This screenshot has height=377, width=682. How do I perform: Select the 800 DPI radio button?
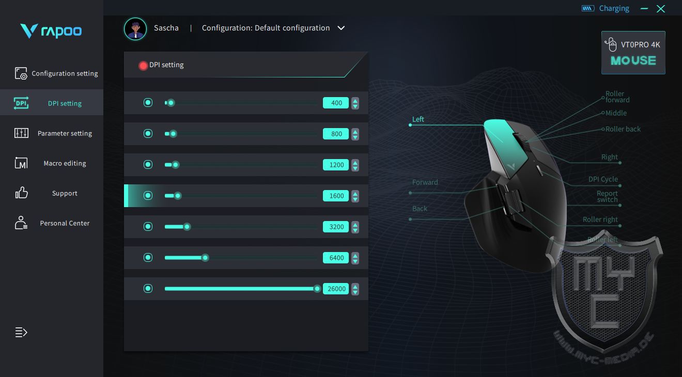click(x=148, y=134)
